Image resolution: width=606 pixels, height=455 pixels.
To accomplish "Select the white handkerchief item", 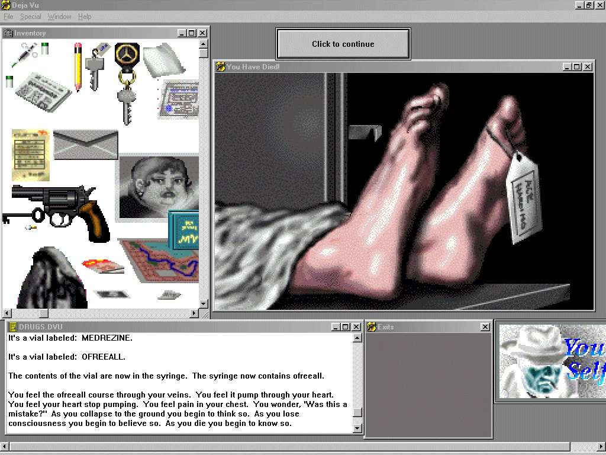I will click(165, 60).
